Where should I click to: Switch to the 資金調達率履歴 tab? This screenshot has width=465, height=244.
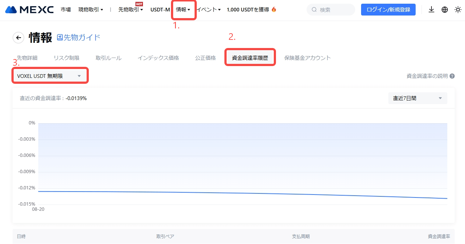point(250,58)
